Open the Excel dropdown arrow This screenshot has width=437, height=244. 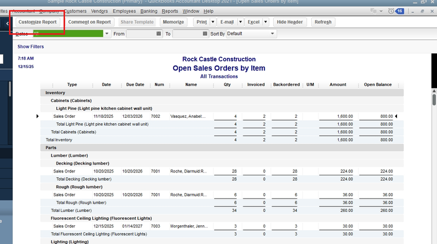(266, 22)
